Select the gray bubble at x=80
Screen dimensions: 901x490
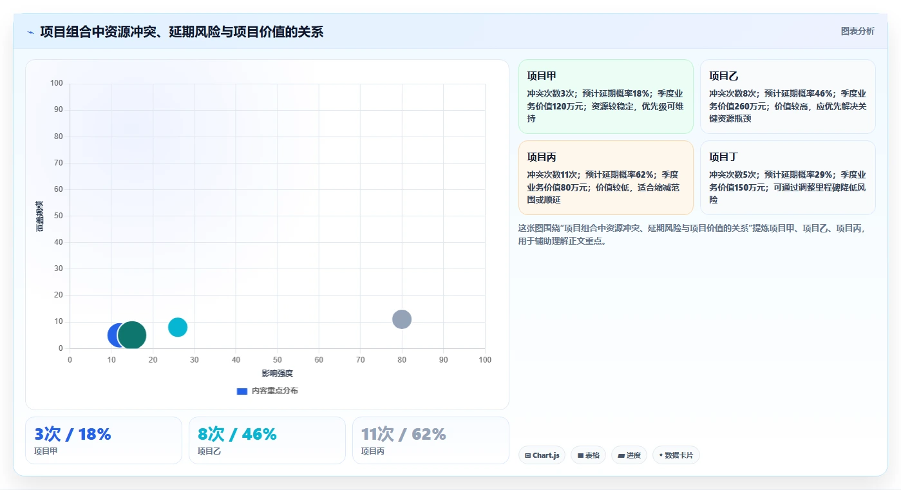pyautogui.click(x=402, y=319)
